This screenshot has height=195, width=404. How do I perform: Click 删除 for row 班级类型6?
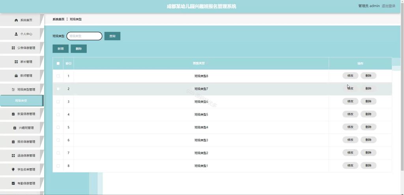pyautogui.click(x=368, y=101)
